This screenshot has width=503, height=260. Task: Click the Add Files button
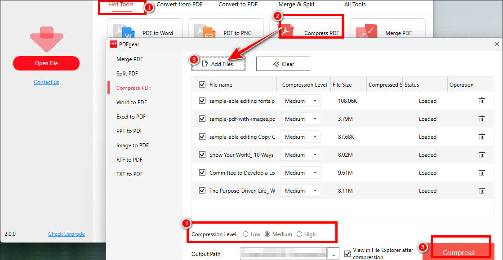click(218, 64)
